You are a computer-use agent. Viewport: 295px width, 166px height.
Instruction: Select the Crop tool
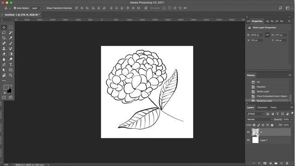pos(4,38)
